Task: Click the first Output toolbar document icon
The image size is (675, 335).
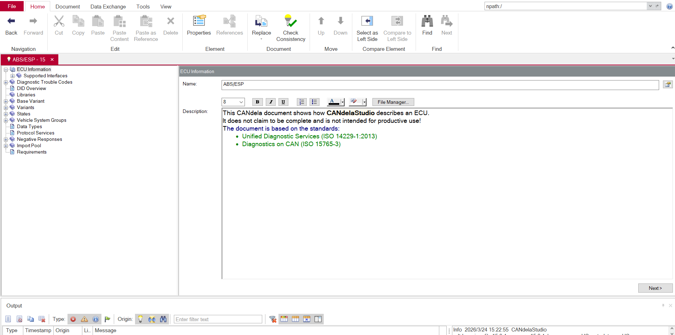Action: 8,319
